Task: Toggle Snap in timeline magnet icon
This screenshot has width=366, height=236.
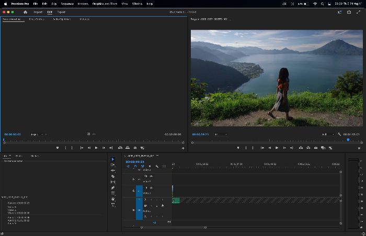Action: click(x=135, y=166)
